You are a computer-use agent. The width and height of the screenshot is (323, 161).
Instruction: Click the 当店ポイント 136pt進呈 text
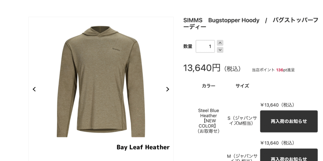point(273,70)
